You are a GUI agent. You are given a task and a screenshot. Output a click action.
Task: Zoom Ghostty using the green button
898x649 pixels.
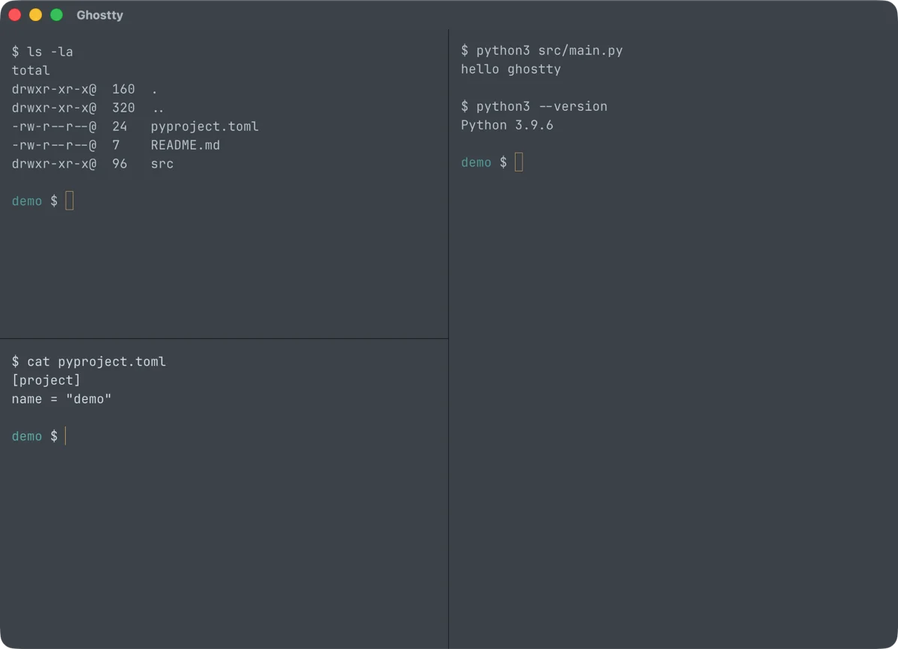pos(56,15)
